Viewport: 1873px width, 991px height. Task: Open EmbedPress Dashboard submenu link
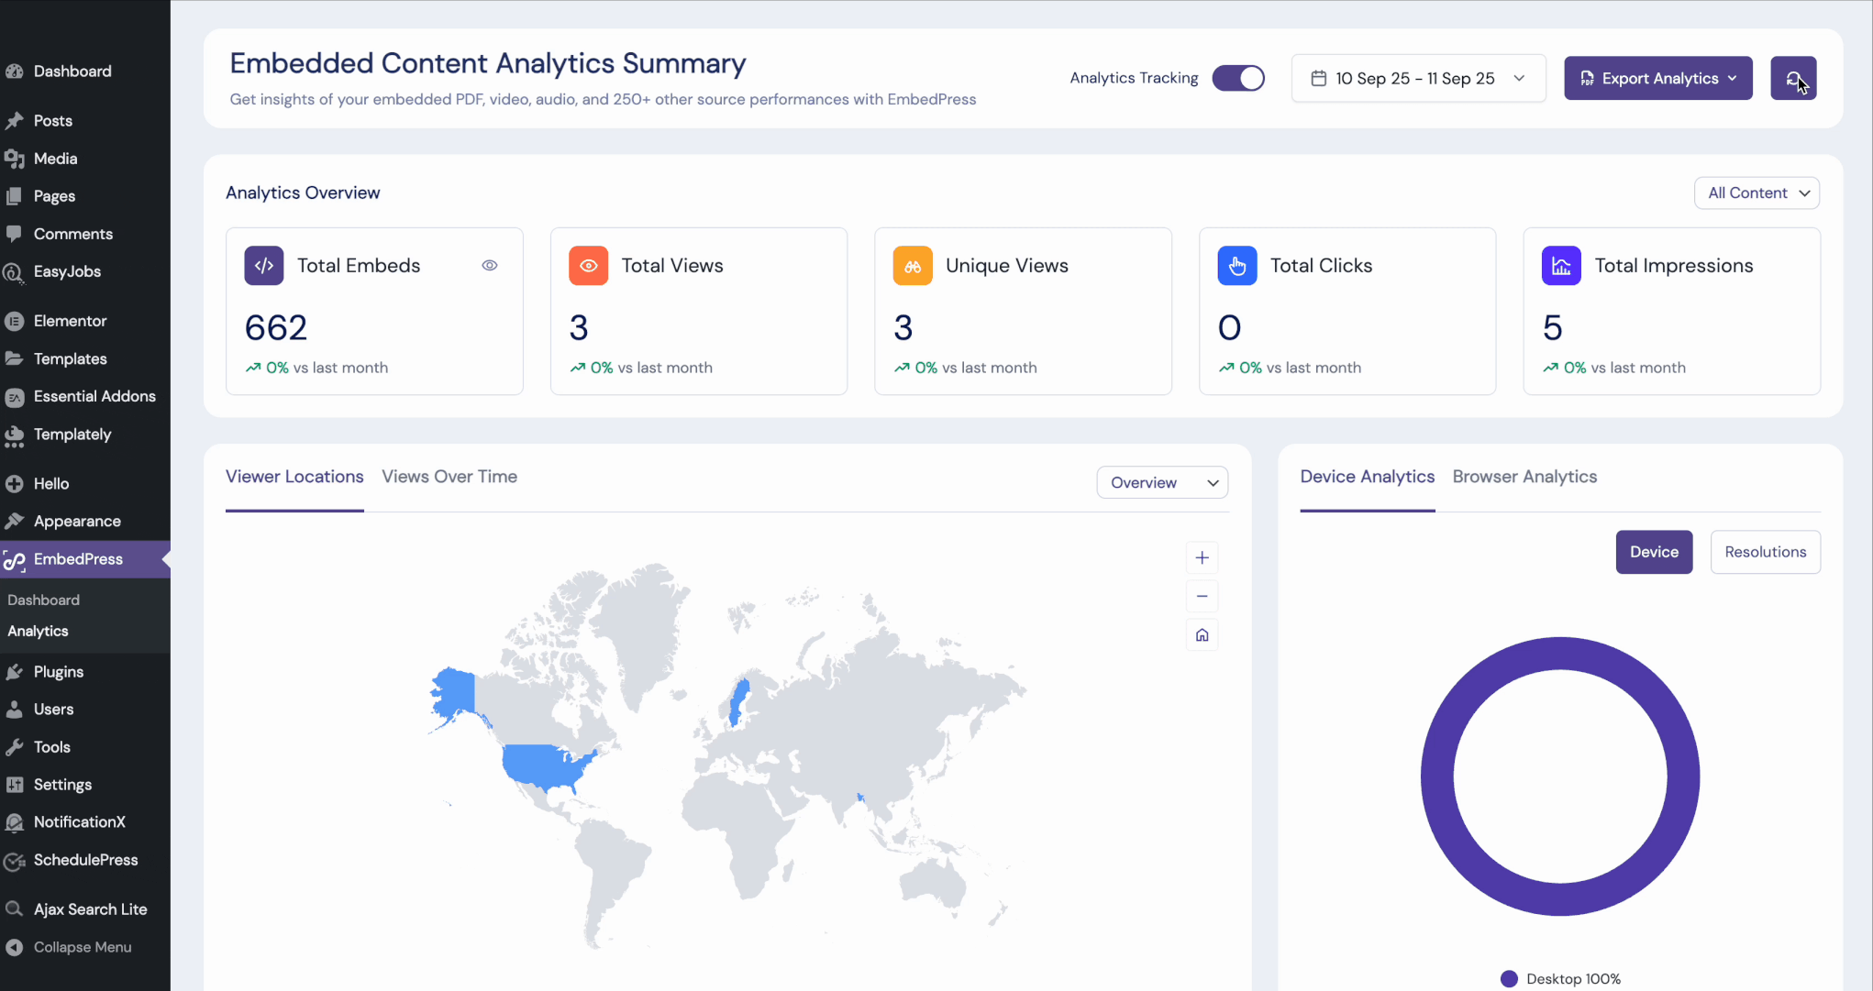pos(43,600)
